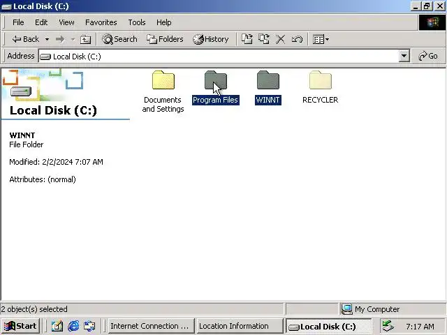
Task: Open the History pane
Action: click(x=211, y=39)
